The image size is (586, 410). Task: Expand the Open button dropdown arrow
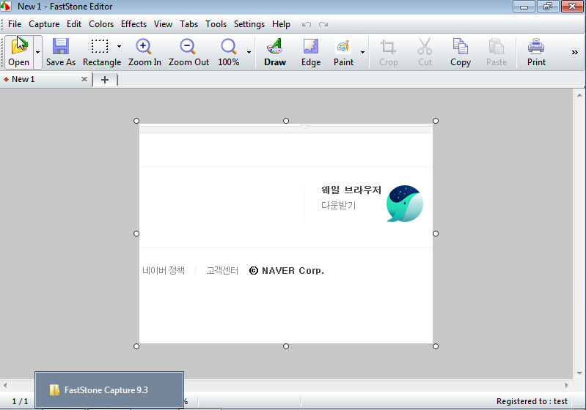pos(37,53)
